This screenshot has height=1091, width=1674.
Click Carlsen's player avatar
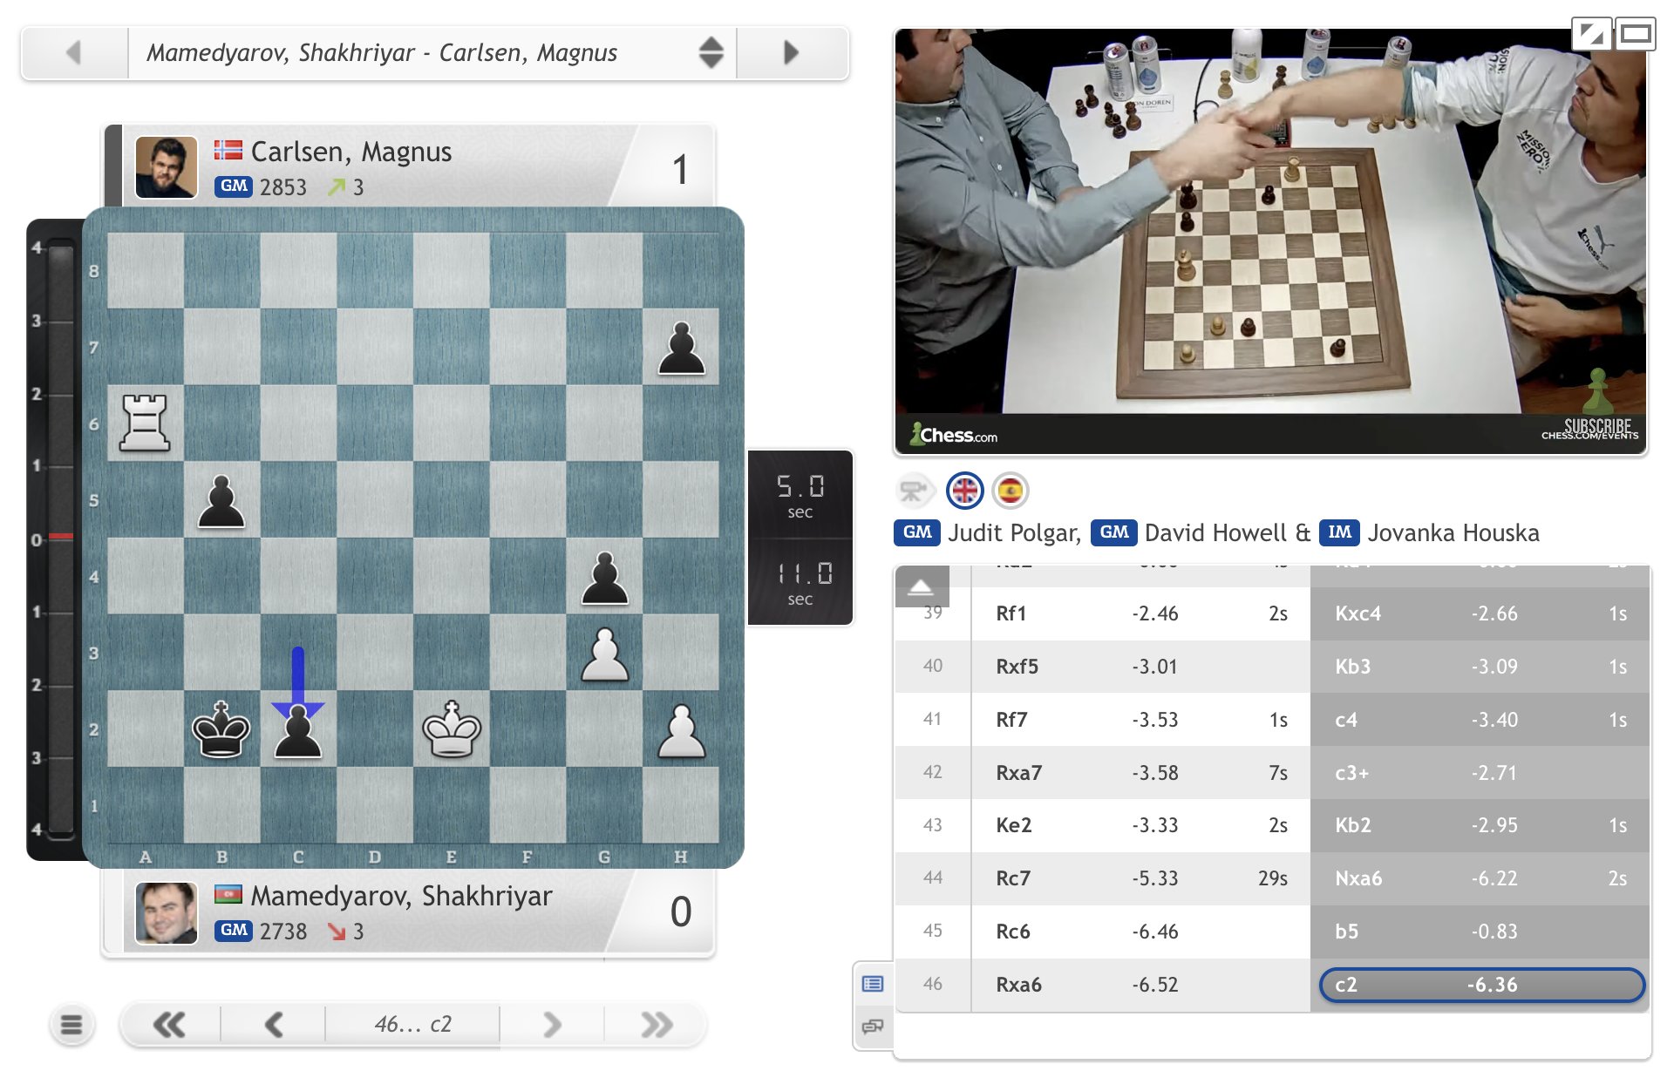click(166, 167)
